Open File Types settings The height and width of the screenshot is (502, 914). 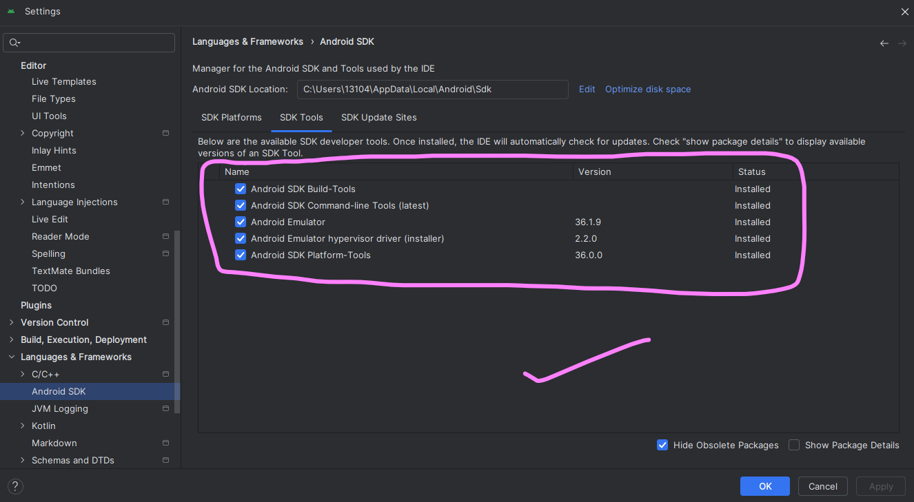coord(54,98)
